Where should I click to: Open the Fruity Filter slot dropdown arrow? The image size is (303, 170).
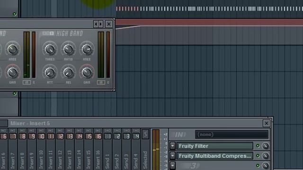(172, 146)
